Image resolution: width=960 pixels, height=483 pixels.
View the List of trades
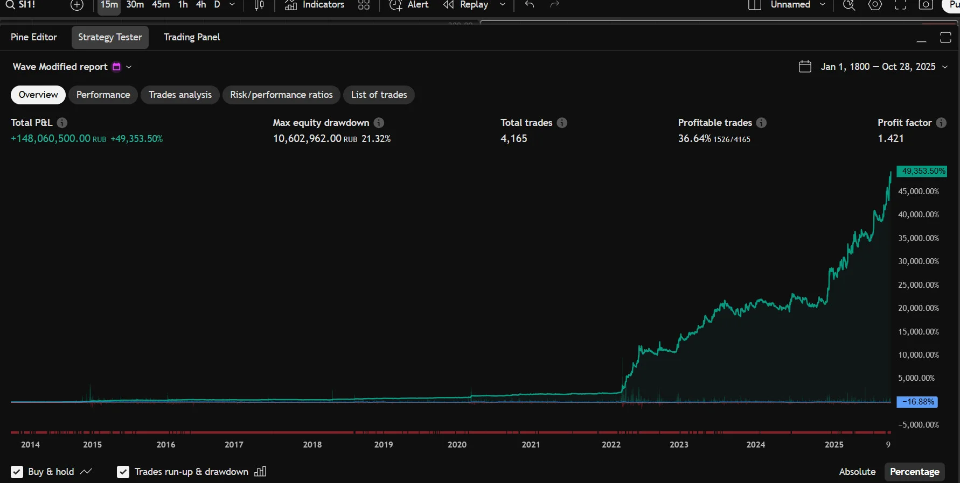(379, 95)
